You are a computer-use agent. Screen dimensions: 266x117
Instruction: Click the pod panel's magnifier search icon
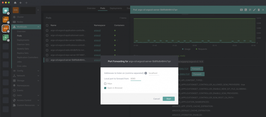(x=241, y=10)
